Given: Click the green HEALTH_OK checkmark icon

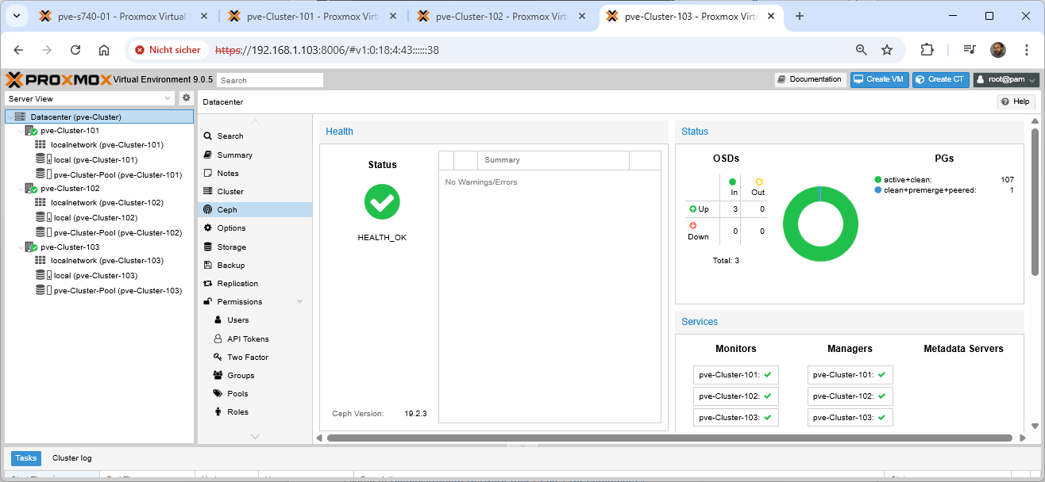Looking at the screenshot, I should pos(382,201).
